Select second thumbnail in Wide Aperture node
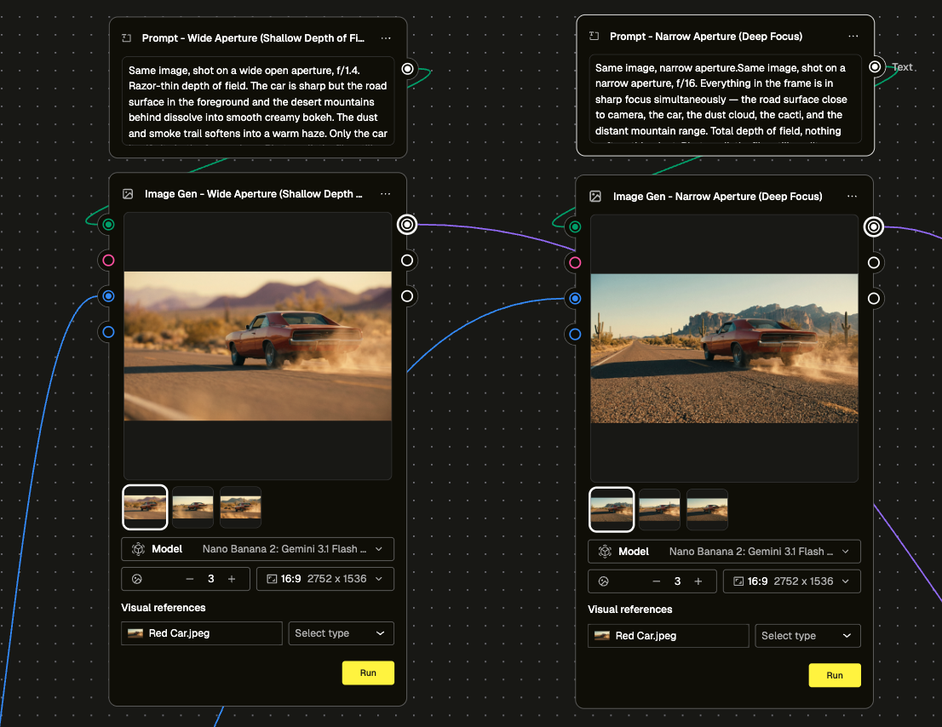This screenshot has width=942, height=727. tap(192, 507)
